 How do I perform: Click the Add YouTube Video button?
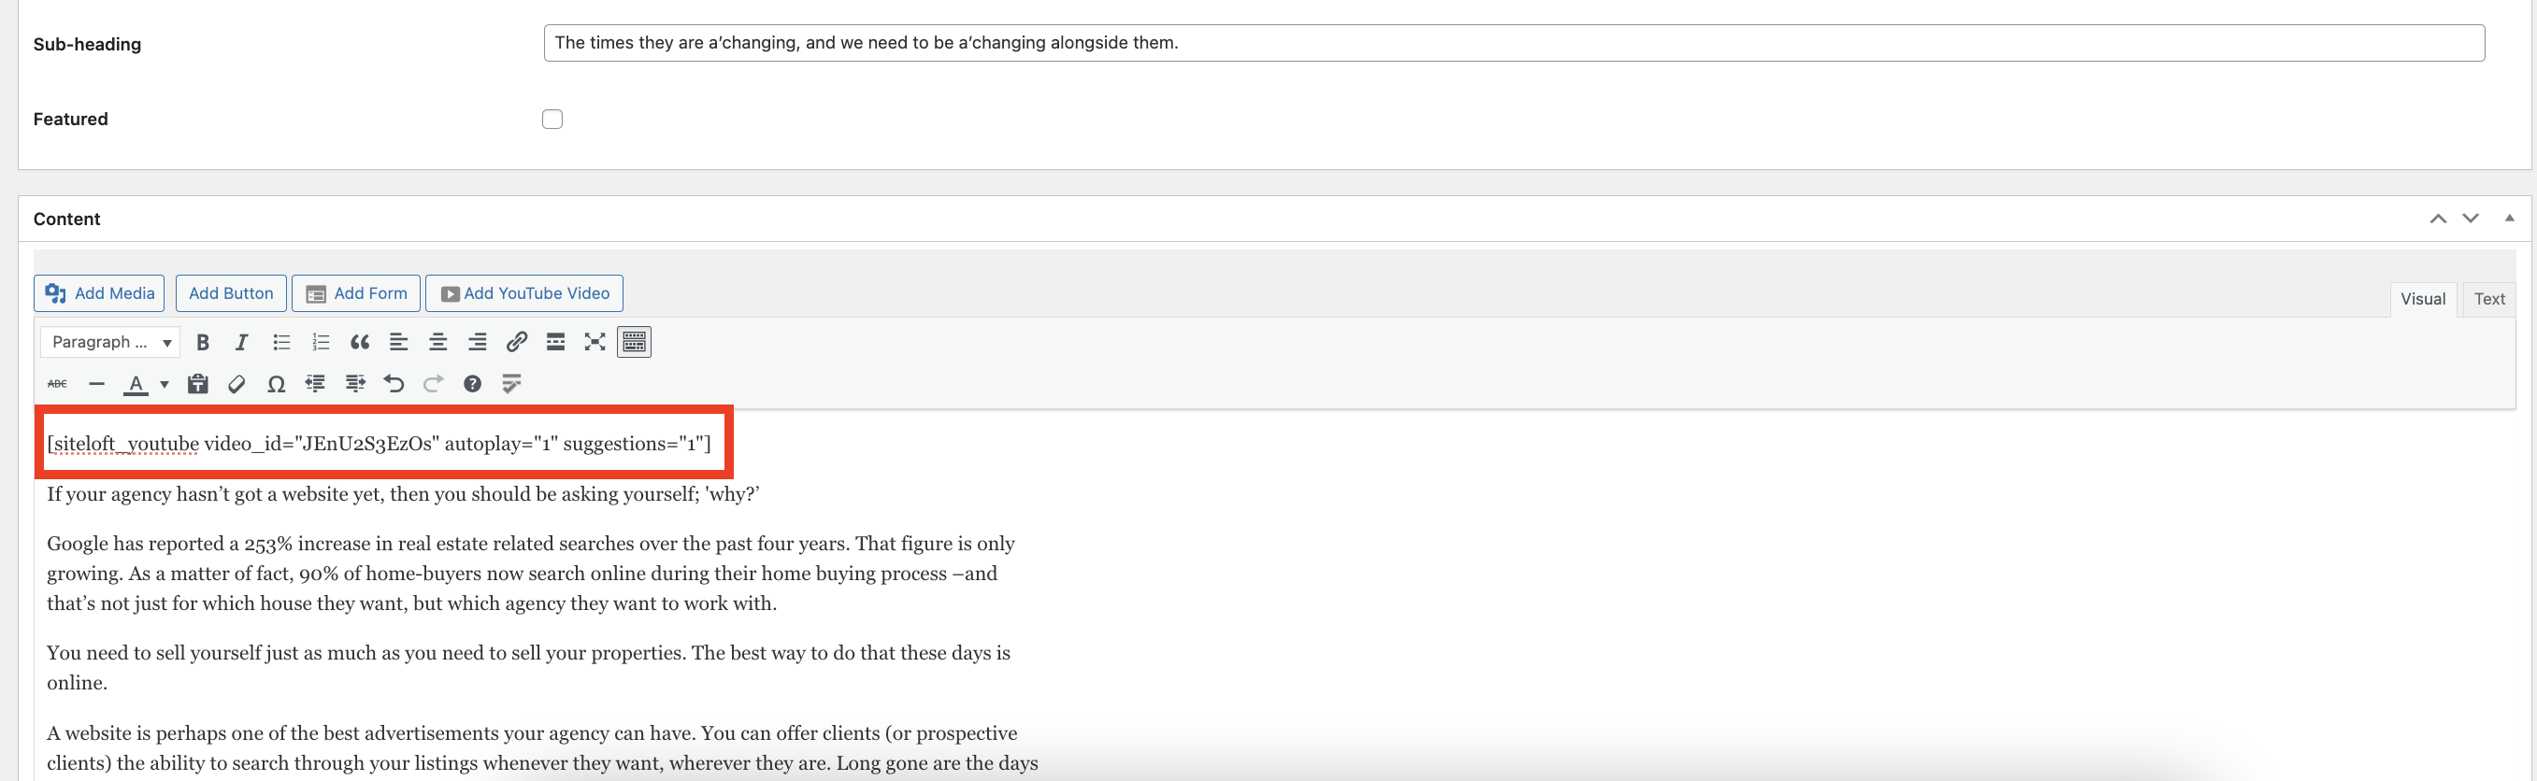523,293
